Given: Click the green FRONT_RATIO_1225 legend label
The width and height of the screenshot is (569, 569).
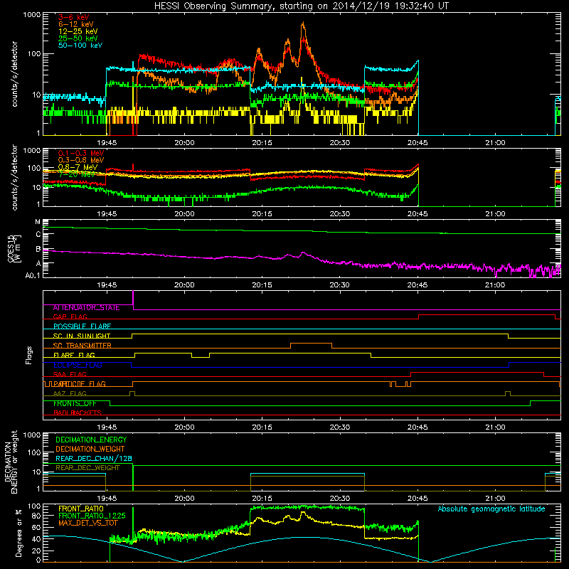Looking at the screenshot, I should [x=92, y=516].
